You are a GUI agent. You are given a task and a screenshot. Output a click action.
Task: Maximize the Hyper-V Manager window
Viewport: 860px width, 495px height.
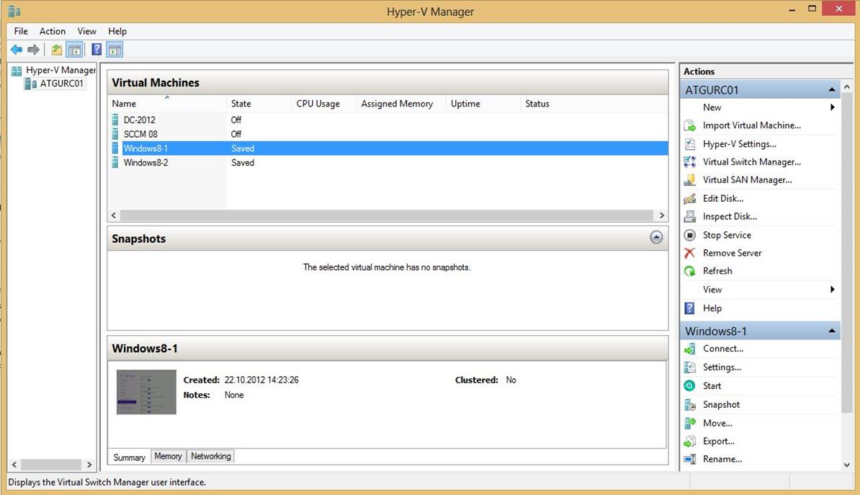coord(812,9)
